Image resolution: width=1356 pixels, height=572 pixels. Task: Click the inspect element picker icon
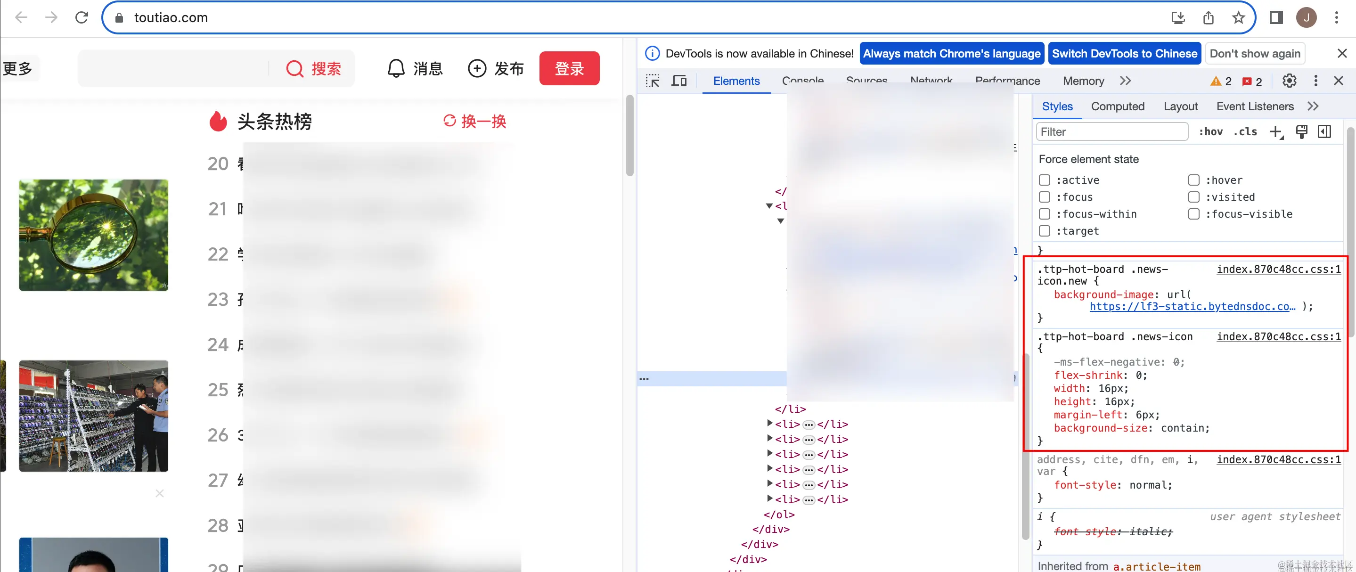(x=653, y=81)
